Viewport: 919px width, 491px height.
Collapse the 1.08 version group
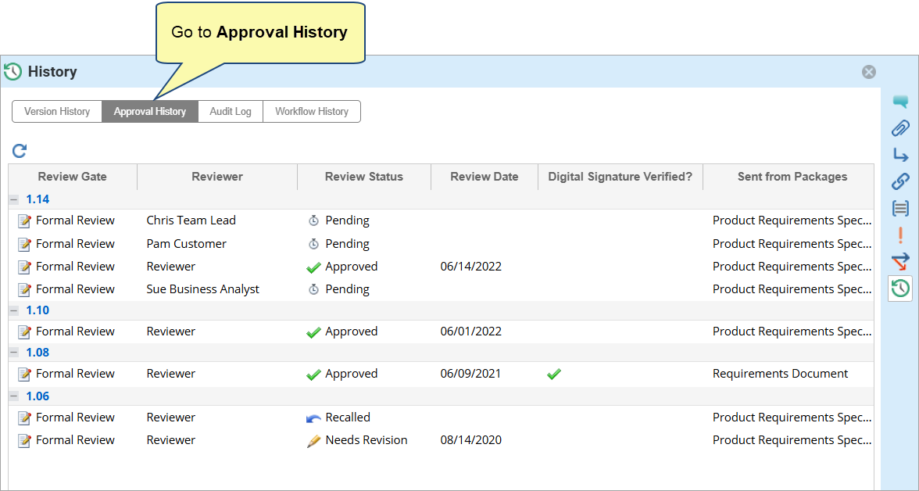click(14, 353)
